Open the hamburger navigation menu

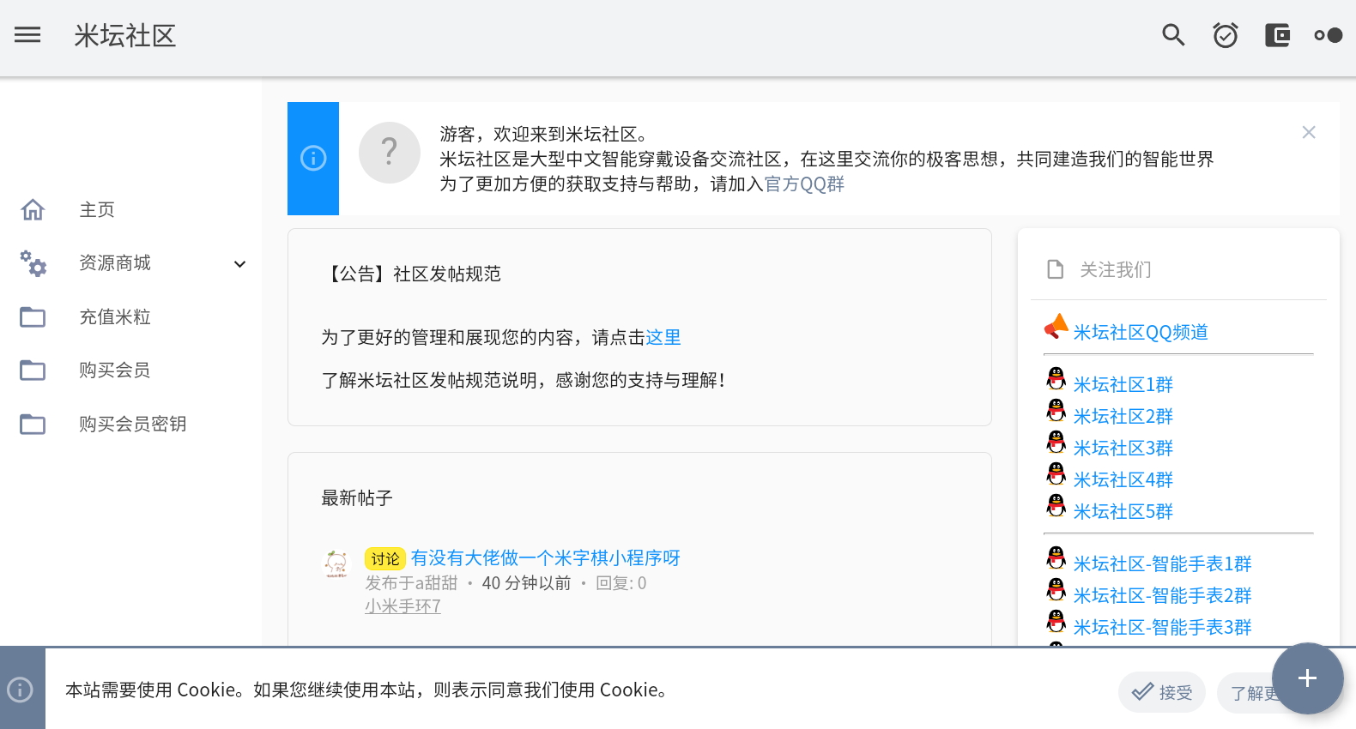click(27, 35)
